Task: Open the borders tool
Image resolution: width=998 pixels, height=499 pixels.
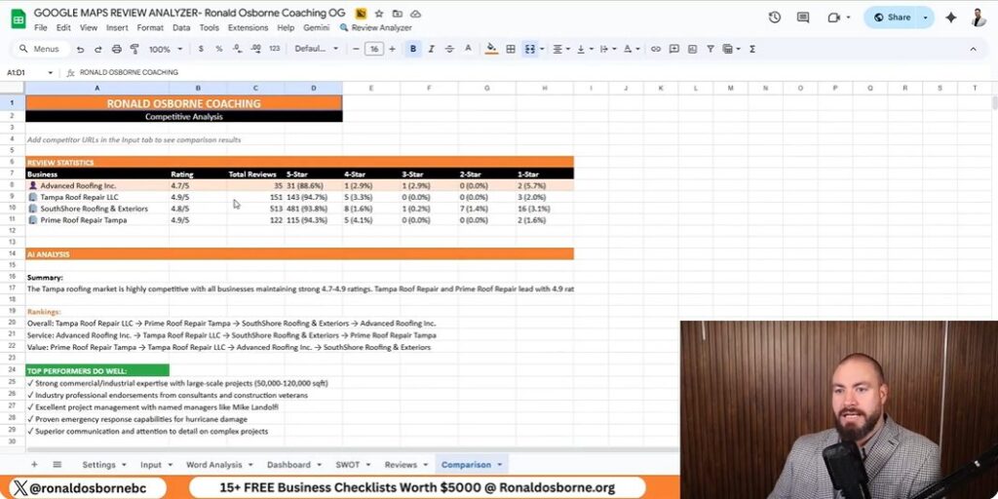Action: (x=511, y=49)
